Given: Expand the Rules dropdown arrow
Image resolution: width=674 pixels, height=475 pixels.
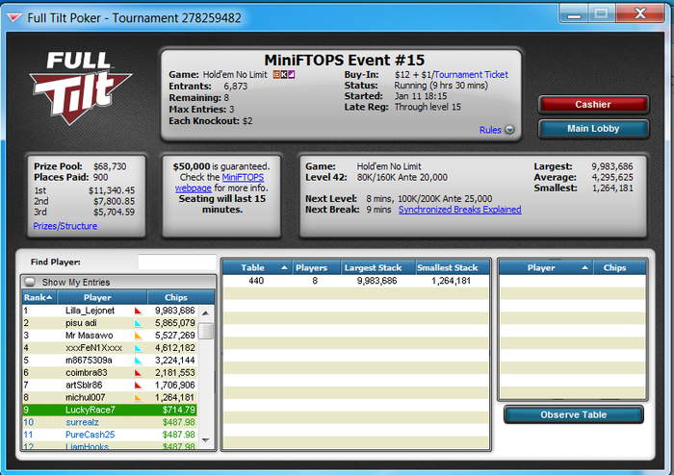Looking at the screenshot, I should (509, 130).
